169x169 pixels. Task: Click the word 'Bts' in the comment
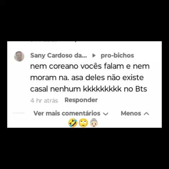(x=141, y=89)
